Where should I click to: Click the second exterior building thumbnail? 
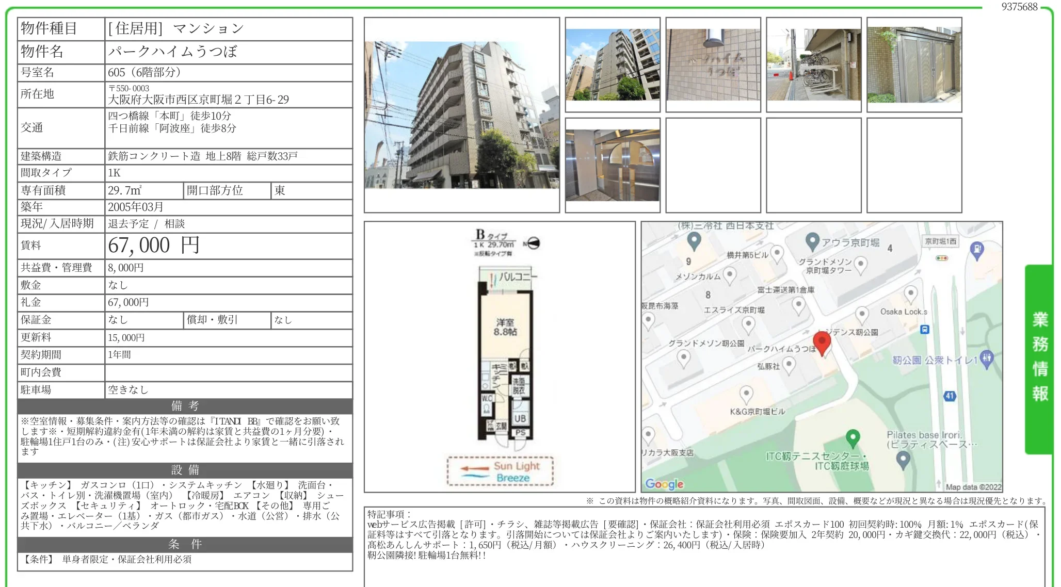click(x=613, y=65)
